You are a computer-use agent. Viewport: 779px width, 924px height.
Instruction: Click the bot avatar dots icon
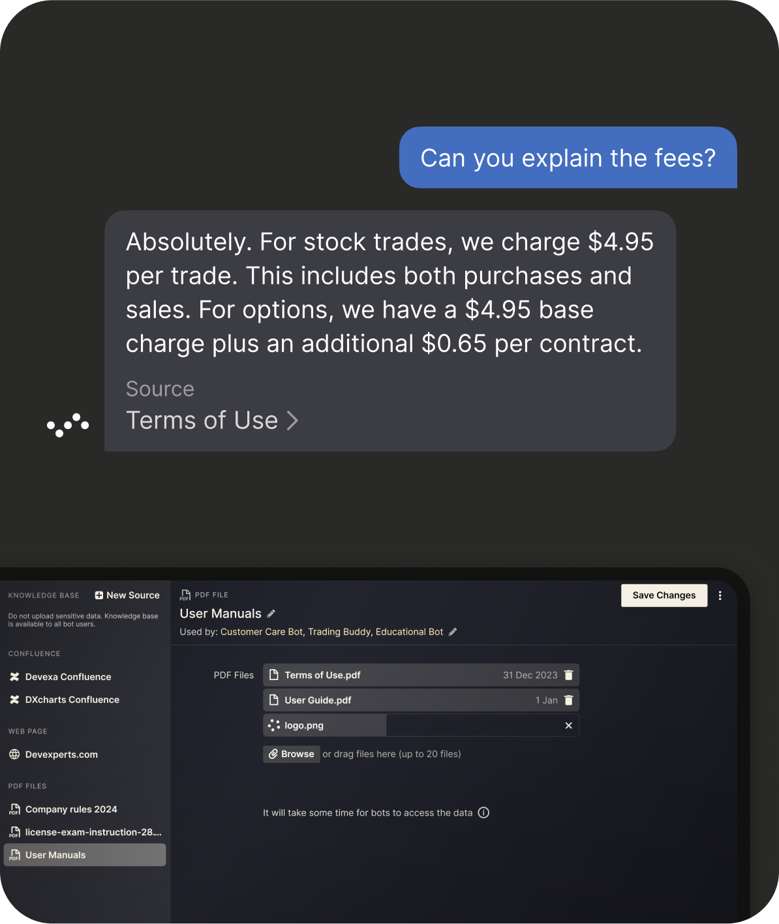coord(68,425)
